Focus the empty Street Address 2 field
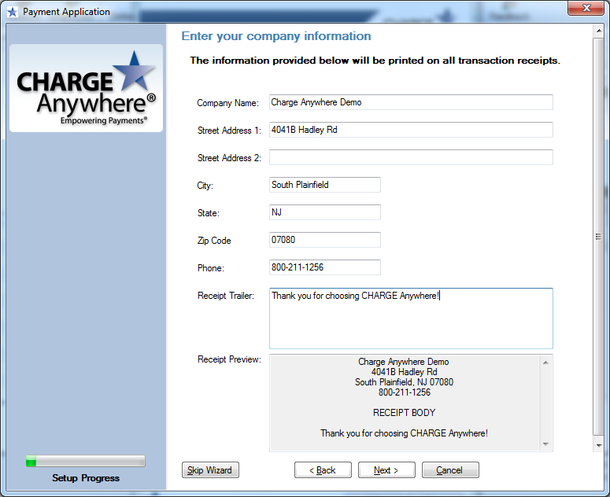This screenshot has width=610, height=497. (411, 157)
